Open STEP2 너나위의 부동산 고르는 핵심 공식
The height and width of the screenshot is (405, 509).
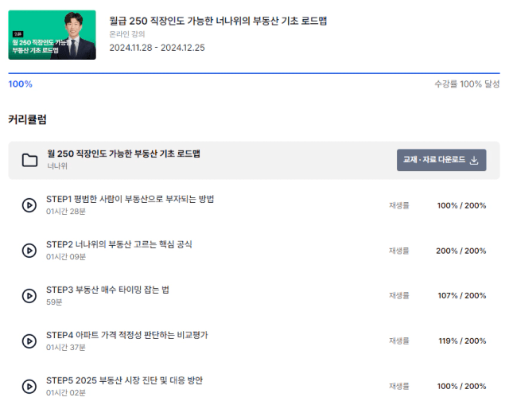pyautogui.click(x=119, y=244)
